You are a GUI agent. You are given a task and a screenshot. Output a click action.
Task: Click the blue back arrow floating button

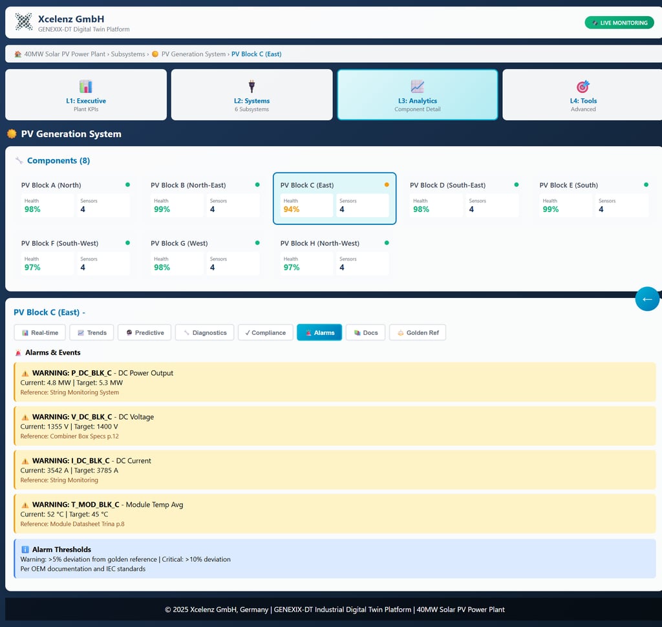pyautogui.click(x=647, y=299)
